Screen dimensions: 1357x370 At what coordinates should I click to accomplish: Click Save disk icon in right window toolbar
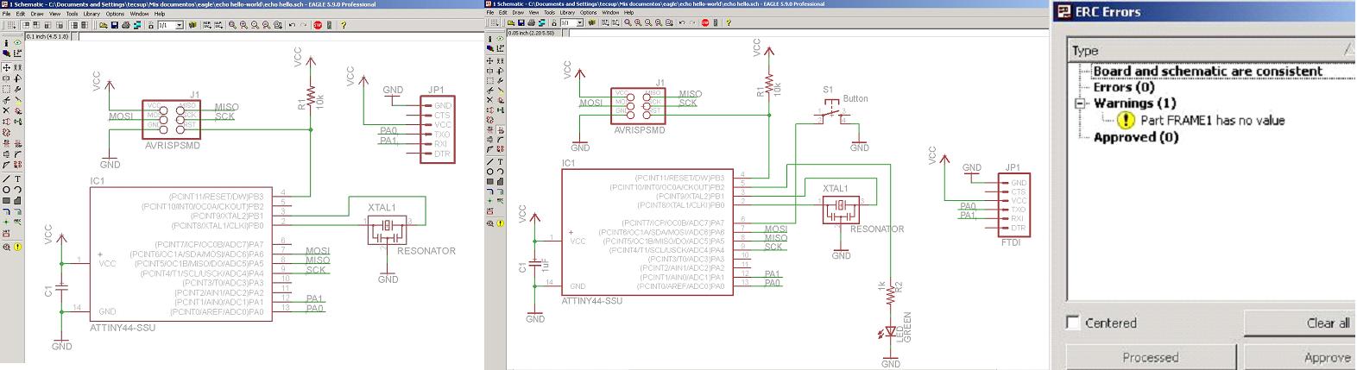[521, 22]
